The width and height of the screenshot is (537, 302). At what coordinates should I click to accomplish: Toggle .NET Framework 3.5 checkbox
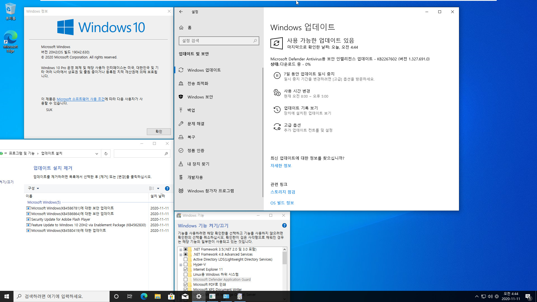tap(185, 249)
